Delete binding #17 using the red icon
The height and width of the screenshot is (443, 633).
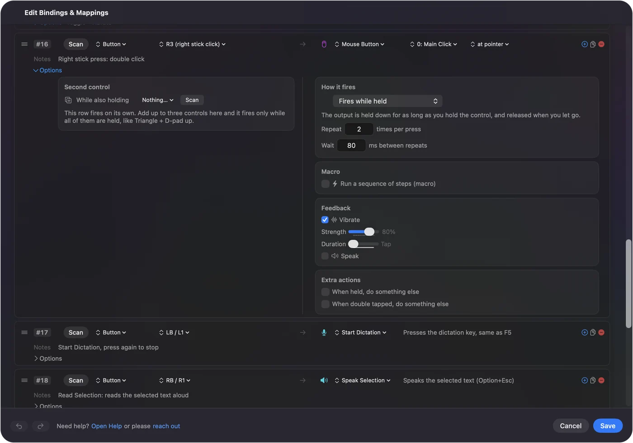[601, 332]
